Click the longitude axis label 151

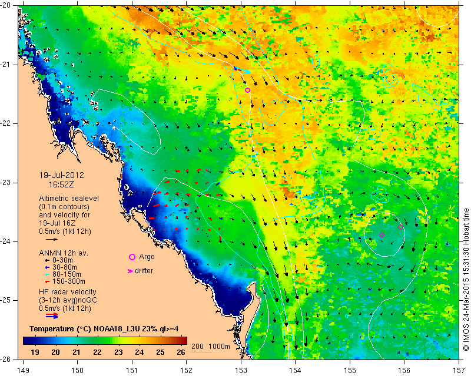pos(132,371)
